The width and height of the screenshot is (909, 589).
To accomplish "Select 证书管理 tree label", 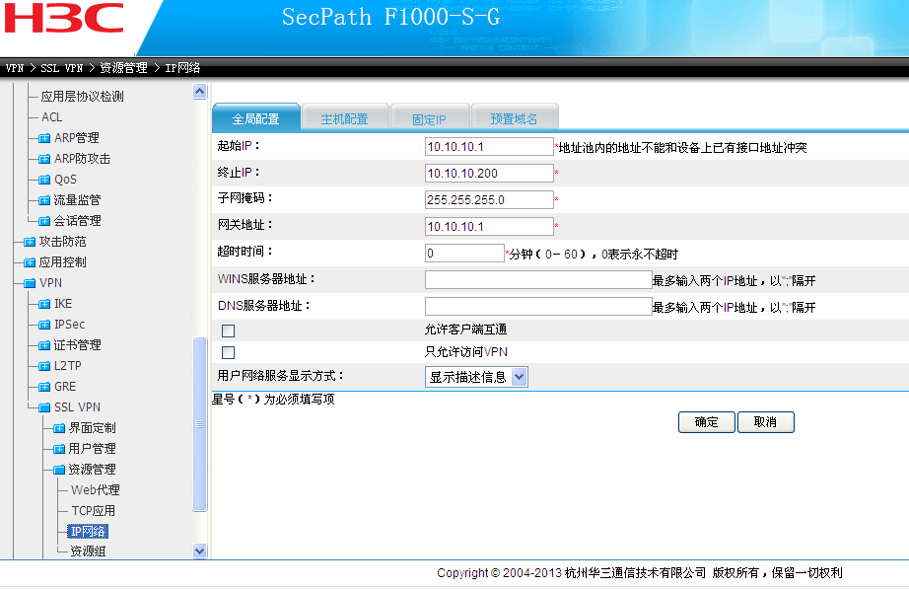I will tap(78, 346).
